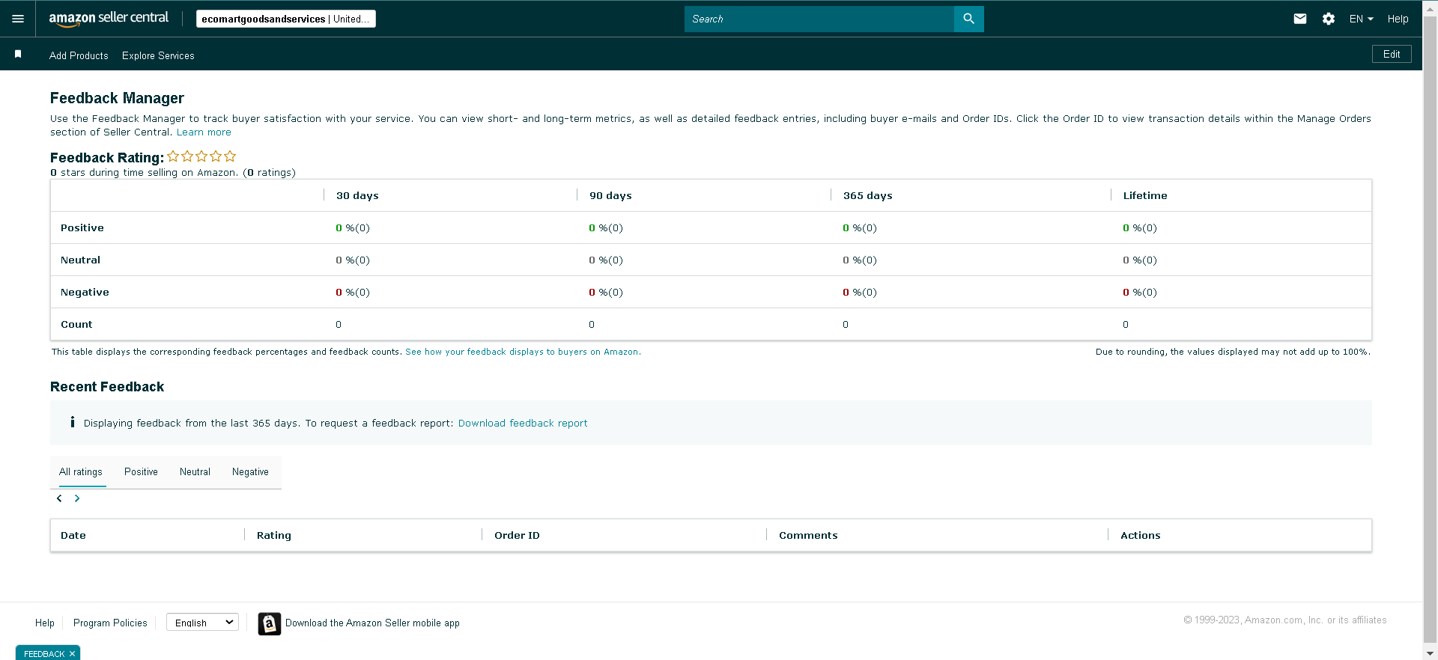Open the EN language dropdown

tap(1361, 19)
